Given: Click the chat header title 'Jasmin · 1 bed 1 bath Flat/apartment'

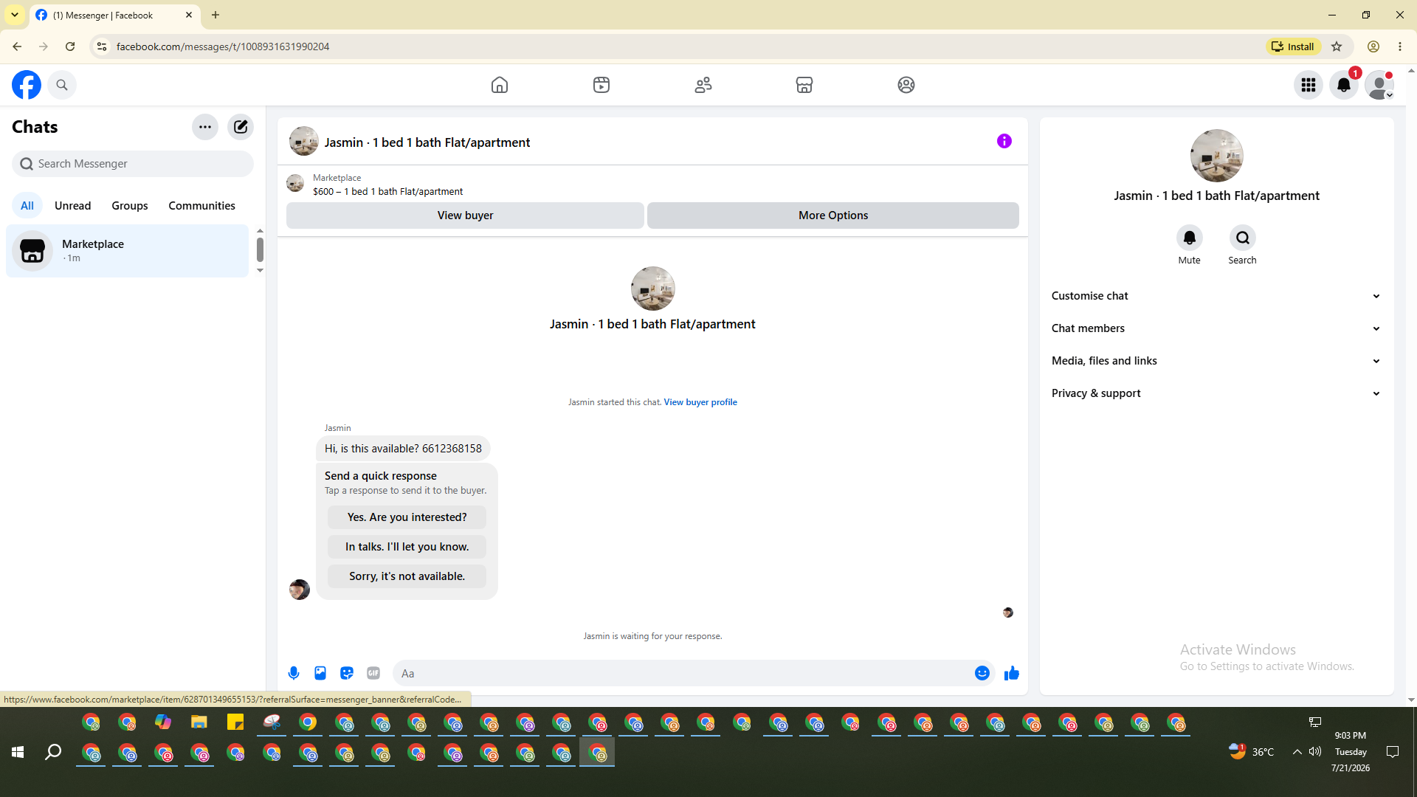Looking at the screenshot, I should point(427,142).
